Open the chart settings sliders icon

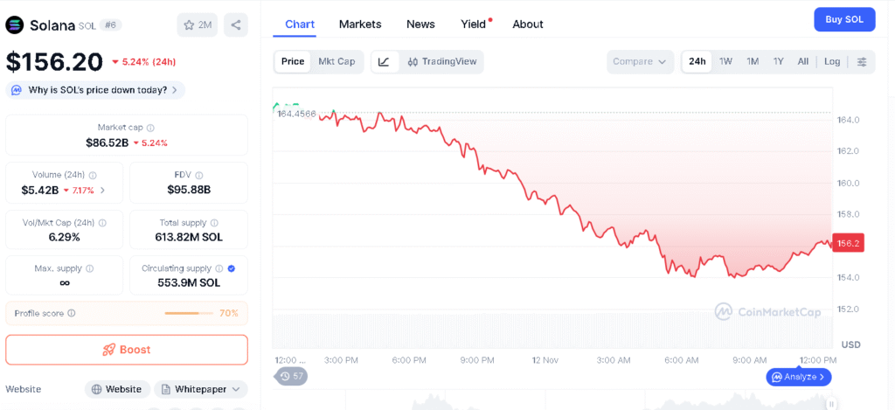(862, 62)
